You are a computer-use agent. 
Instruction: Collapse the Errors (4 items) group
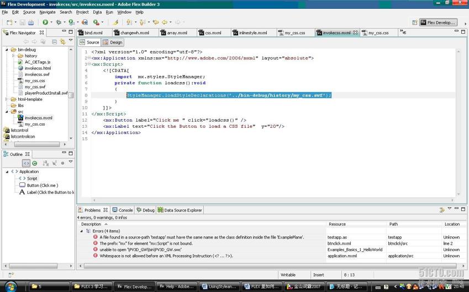(82, 231)
